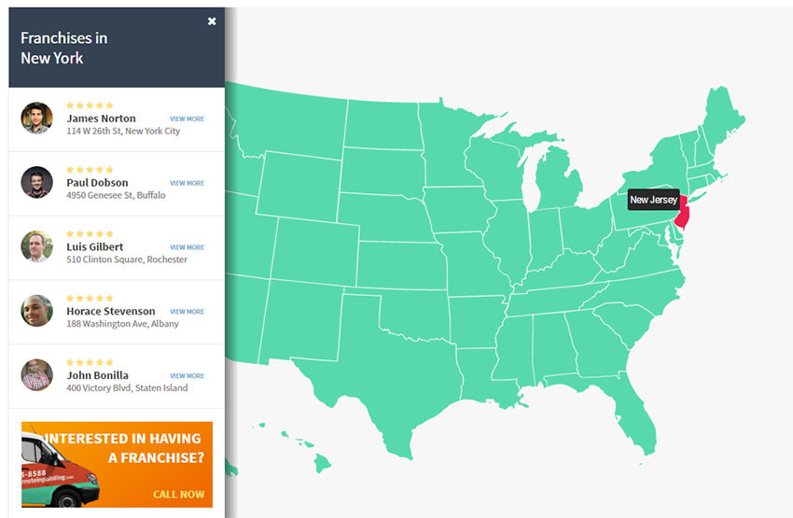Image resolution: width=793 pixels, height=518 pixels.
Task: Close the Franchises in New York panel
Action: [x=212, y=21]
